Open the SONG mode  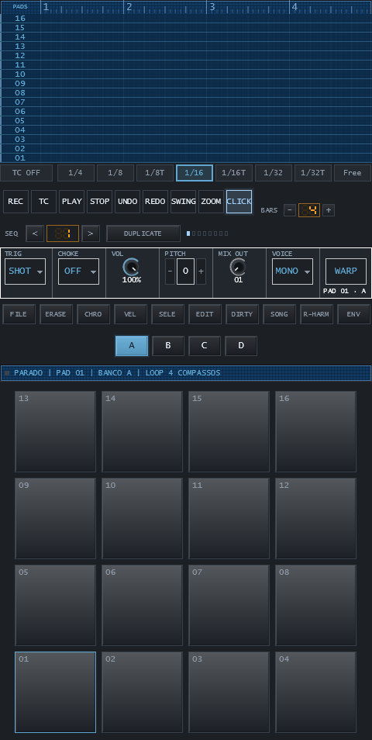280,314
